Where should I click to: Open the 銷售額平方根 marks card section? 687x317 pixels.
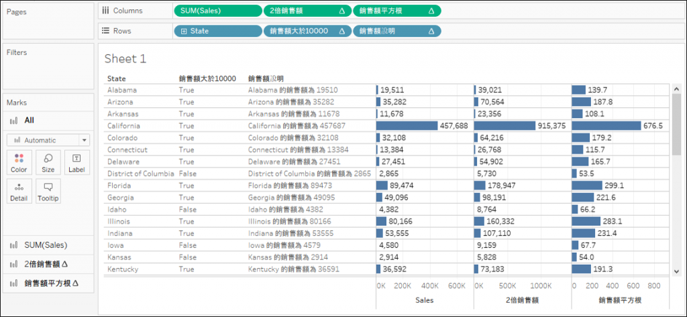point(48,284)
